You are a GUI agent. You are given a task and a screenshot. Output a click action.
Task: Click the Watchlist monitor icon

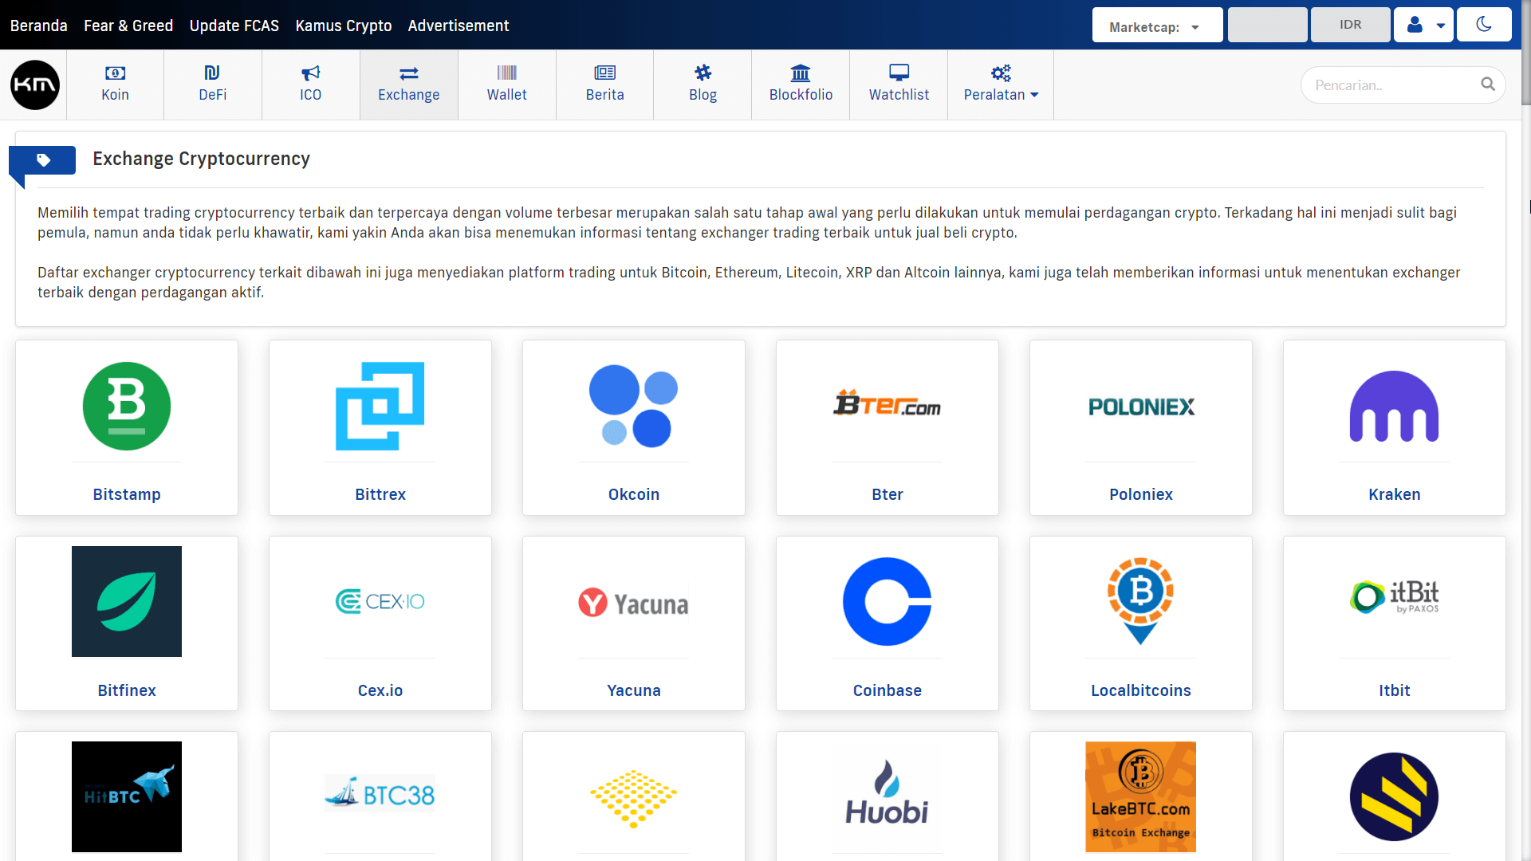pyautogui.click(x=899, y=71)
